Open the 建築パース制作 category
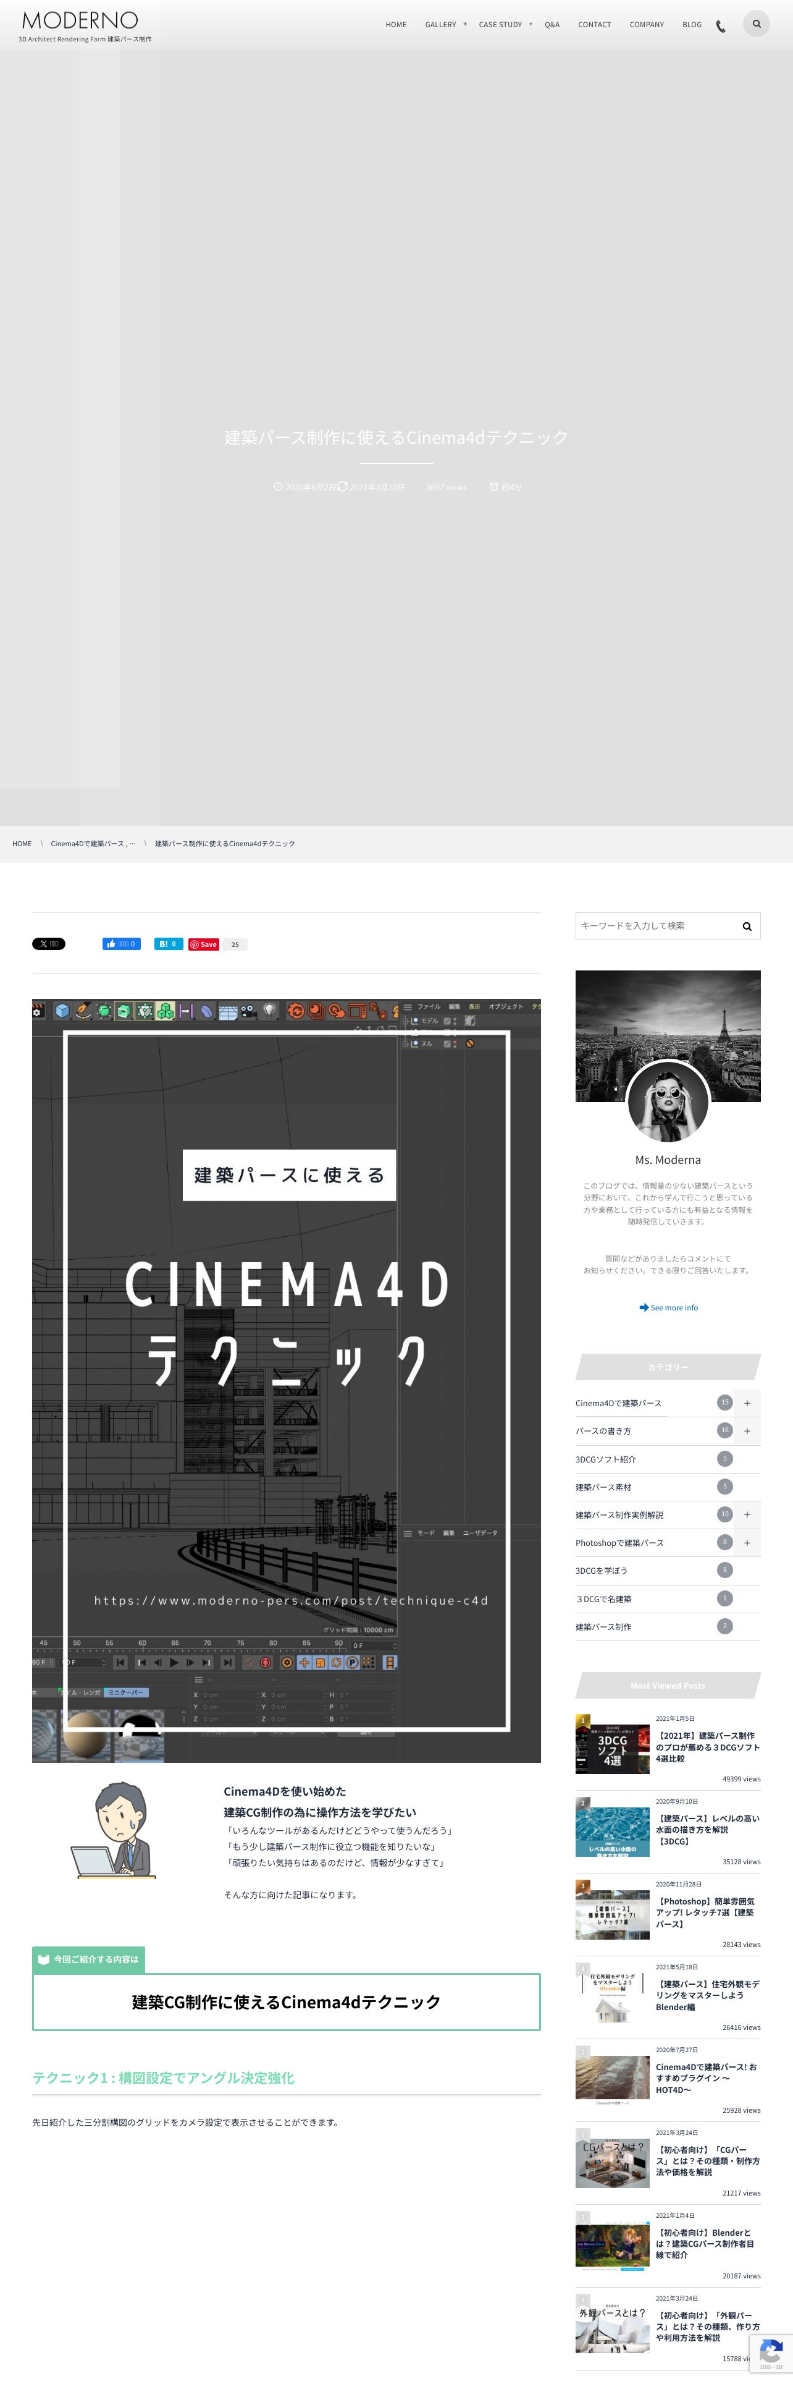Viewport: 793px width, 2381px height. [x=604, y=1627]
